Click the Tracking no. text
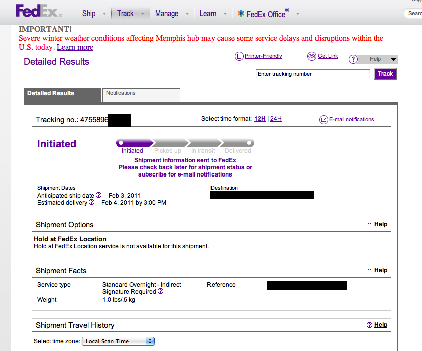Viewport: 422px width, 351px height. [x=72, y=120]
